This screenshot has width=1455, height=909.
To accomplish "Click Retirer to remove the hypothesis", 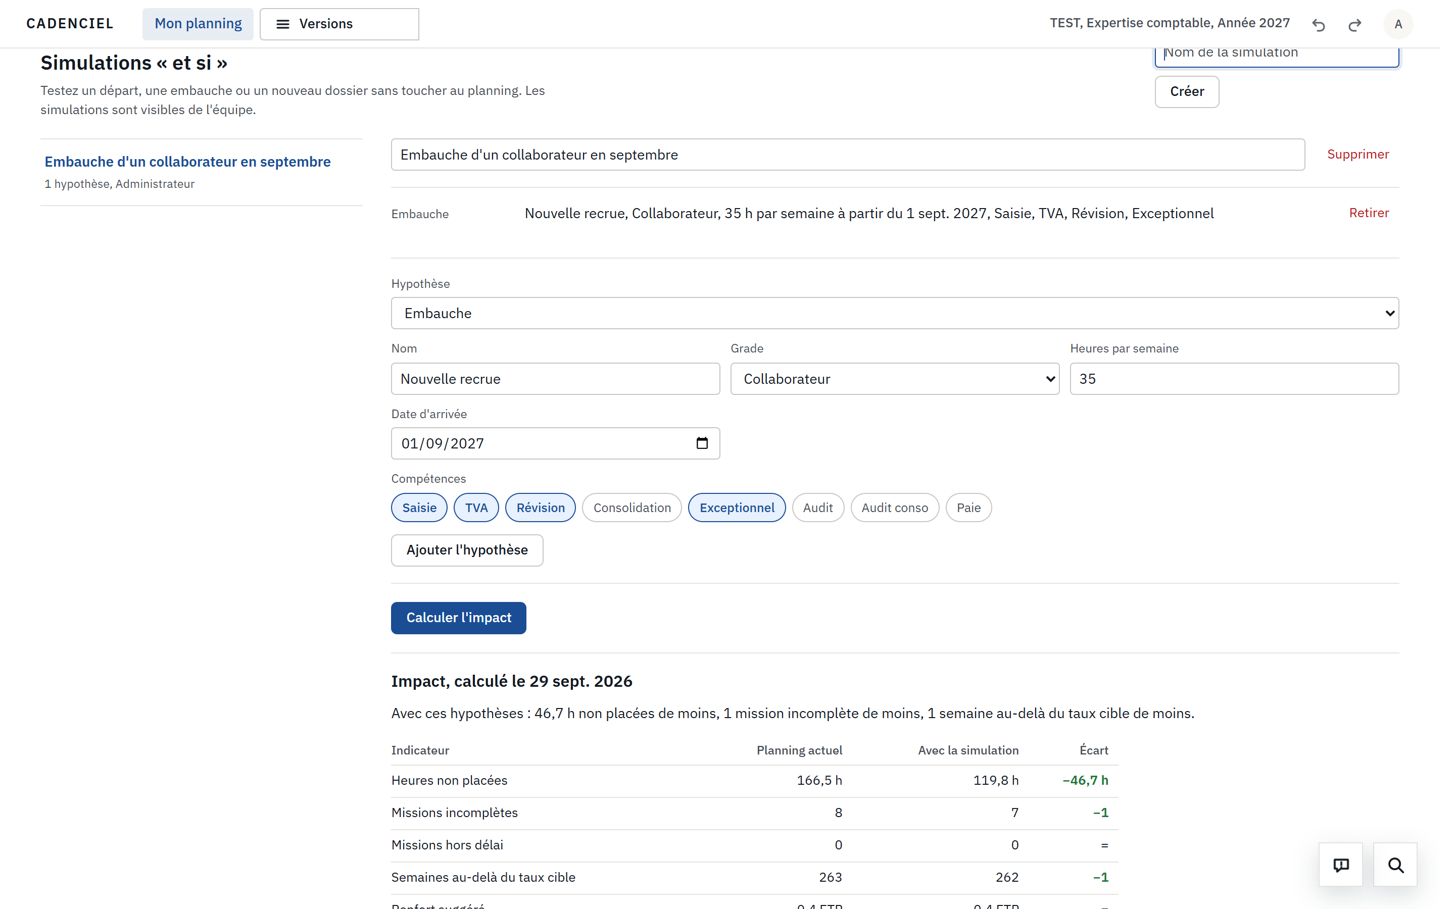I will [1369, 213].
